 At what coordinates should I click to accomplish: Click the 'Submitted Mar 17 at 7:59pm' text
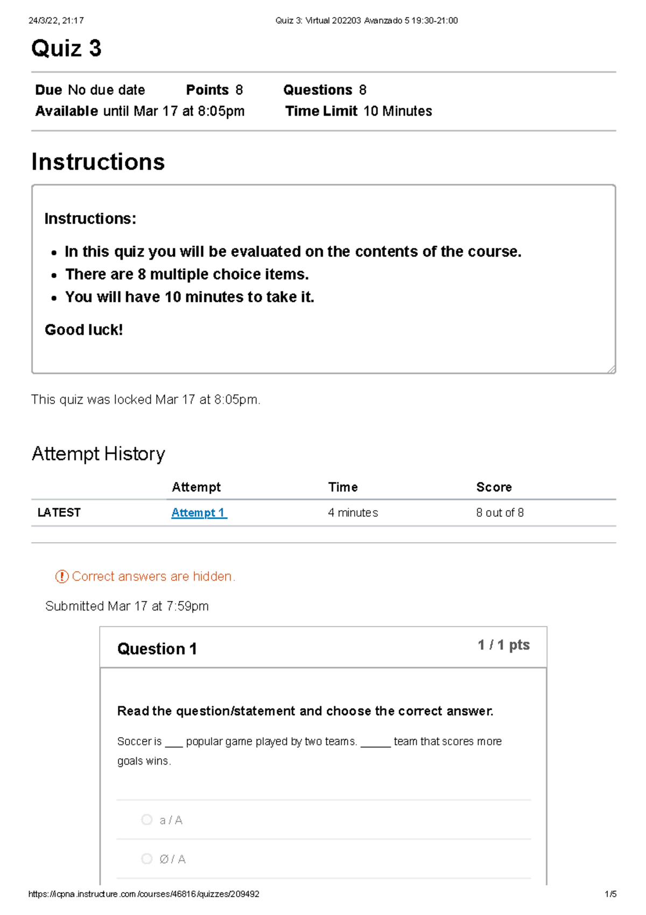click(127, 606)
